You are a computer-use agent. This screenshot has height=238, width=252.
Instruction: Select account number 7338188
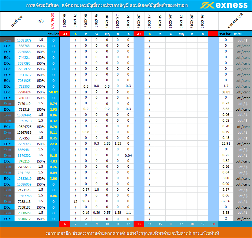24,207
